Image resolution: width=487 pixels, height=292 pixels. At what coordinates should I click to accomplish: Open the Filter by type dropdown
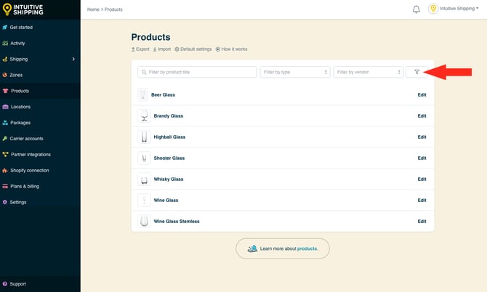pos(295,72)
